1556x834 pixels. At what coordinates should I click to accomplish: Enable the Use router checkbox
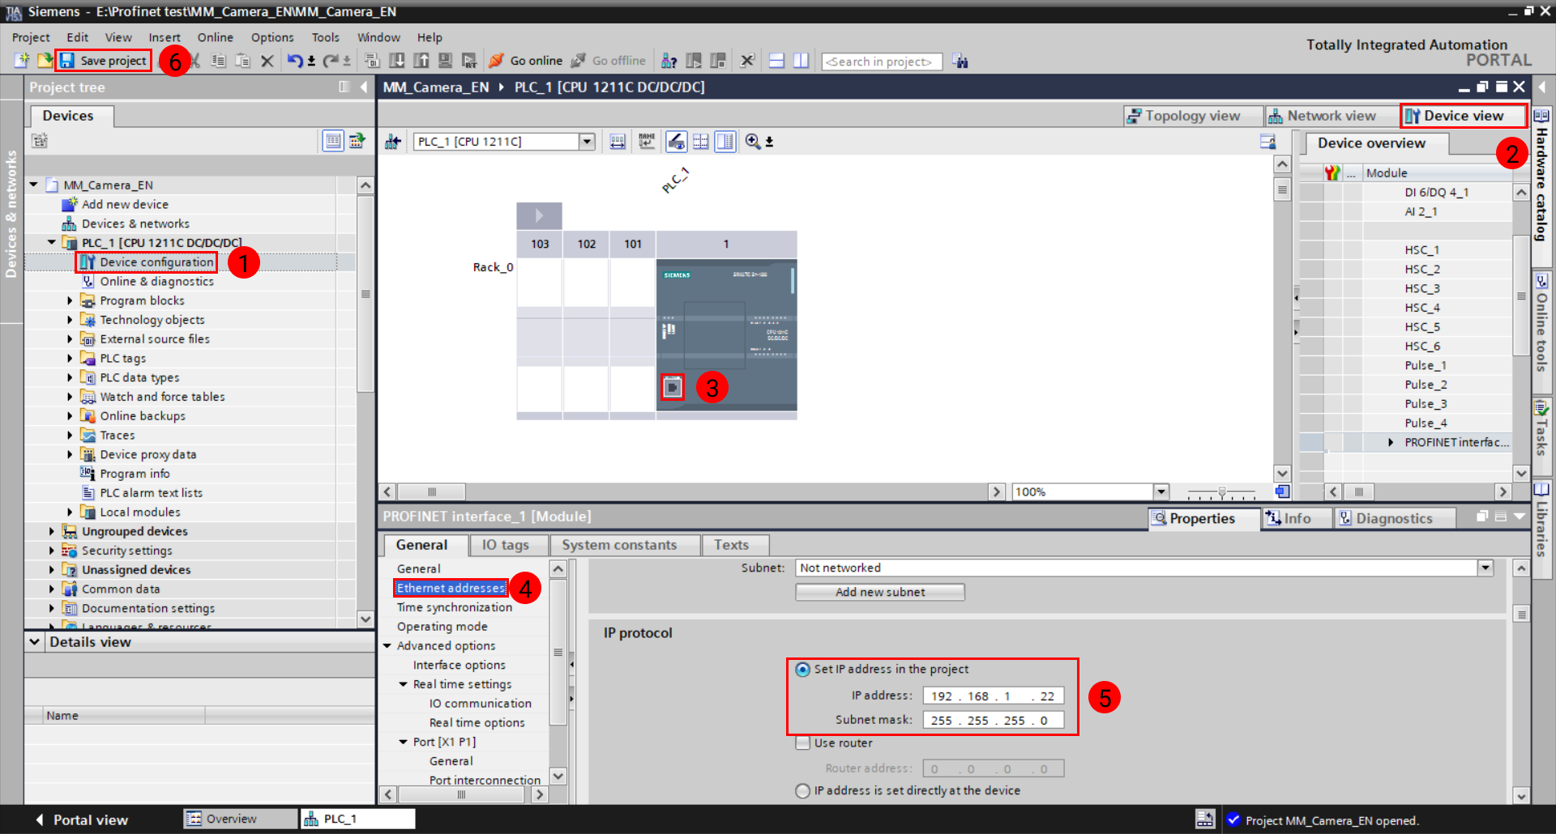[803, 743]
